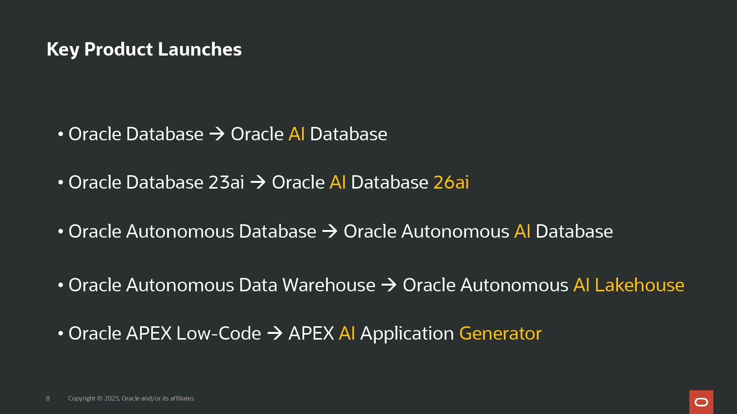
Task: Click the arrow after "Oracle Autonomous Database"
Action: [330, 232]
